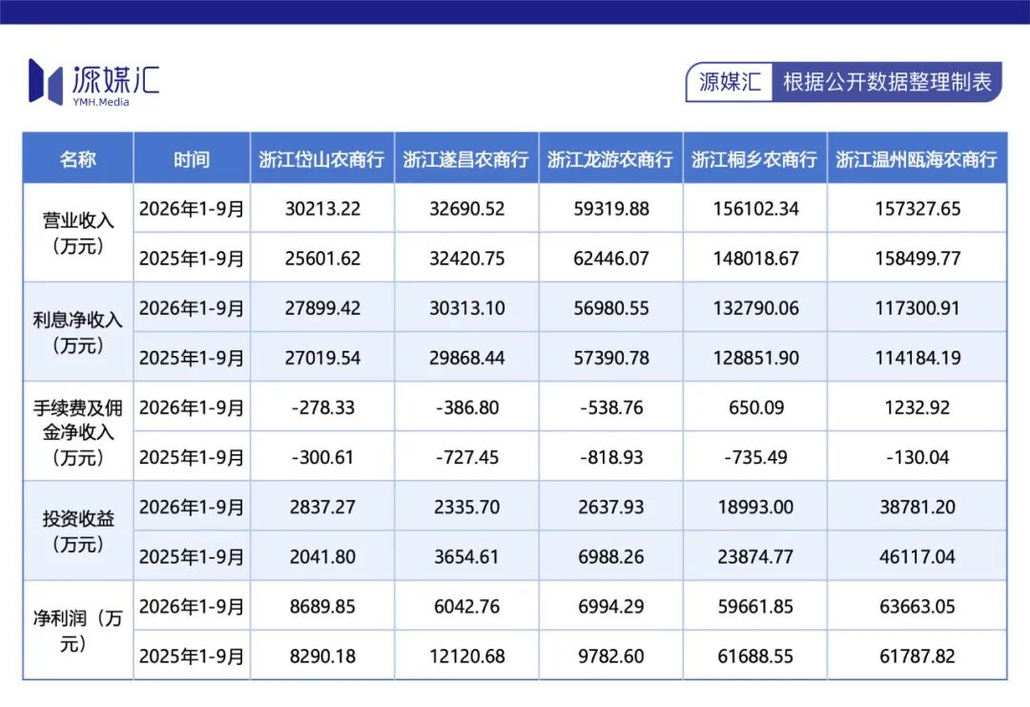Click the cell showing 57390.78
Screen dimensions: 1030x707
611,358
